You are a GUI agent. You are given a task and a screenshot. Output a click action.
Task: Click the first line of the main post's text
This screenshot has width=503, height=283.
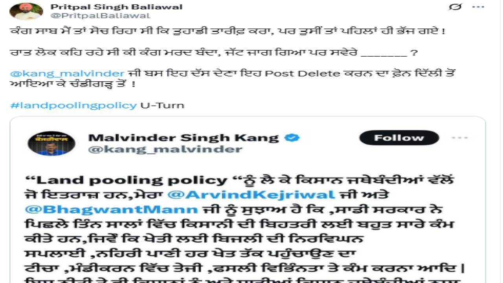click(x=228, y=31)
